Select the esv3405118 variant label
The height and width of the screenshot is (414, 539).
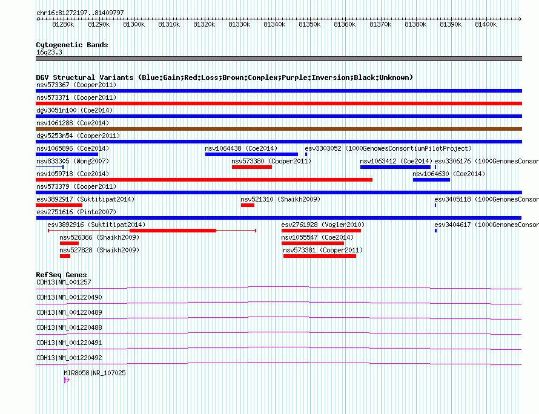tap(486, 199)
